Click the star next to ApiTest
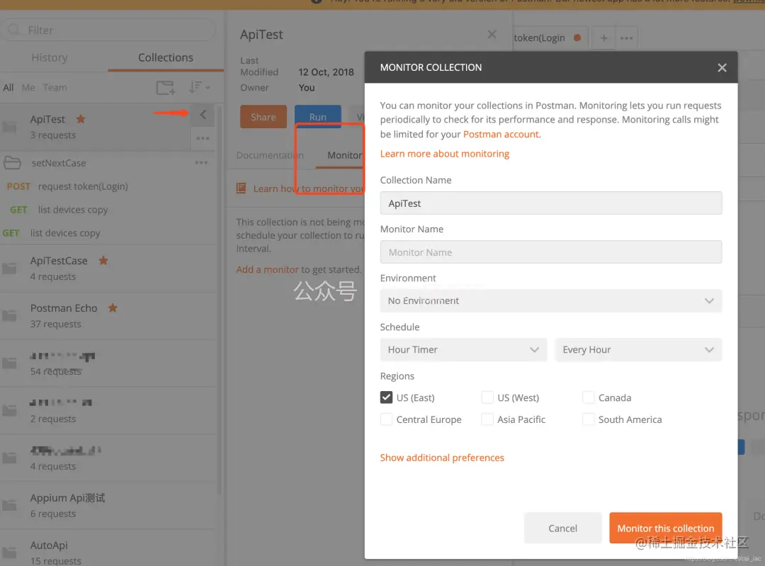The height and width of the screenshot is (566, 765). pyautogui.click(x=81, y=119)
